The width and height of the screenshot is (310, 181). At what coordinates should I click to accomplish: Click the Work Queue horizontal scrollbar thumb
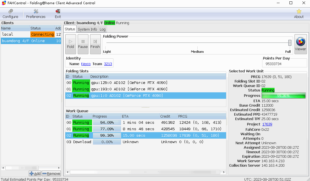click(145, 172)
